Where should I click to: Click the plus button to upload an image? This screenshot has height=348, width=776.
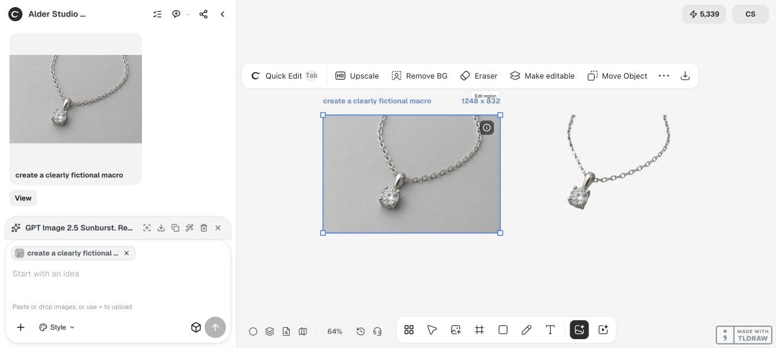pos(21,327)
